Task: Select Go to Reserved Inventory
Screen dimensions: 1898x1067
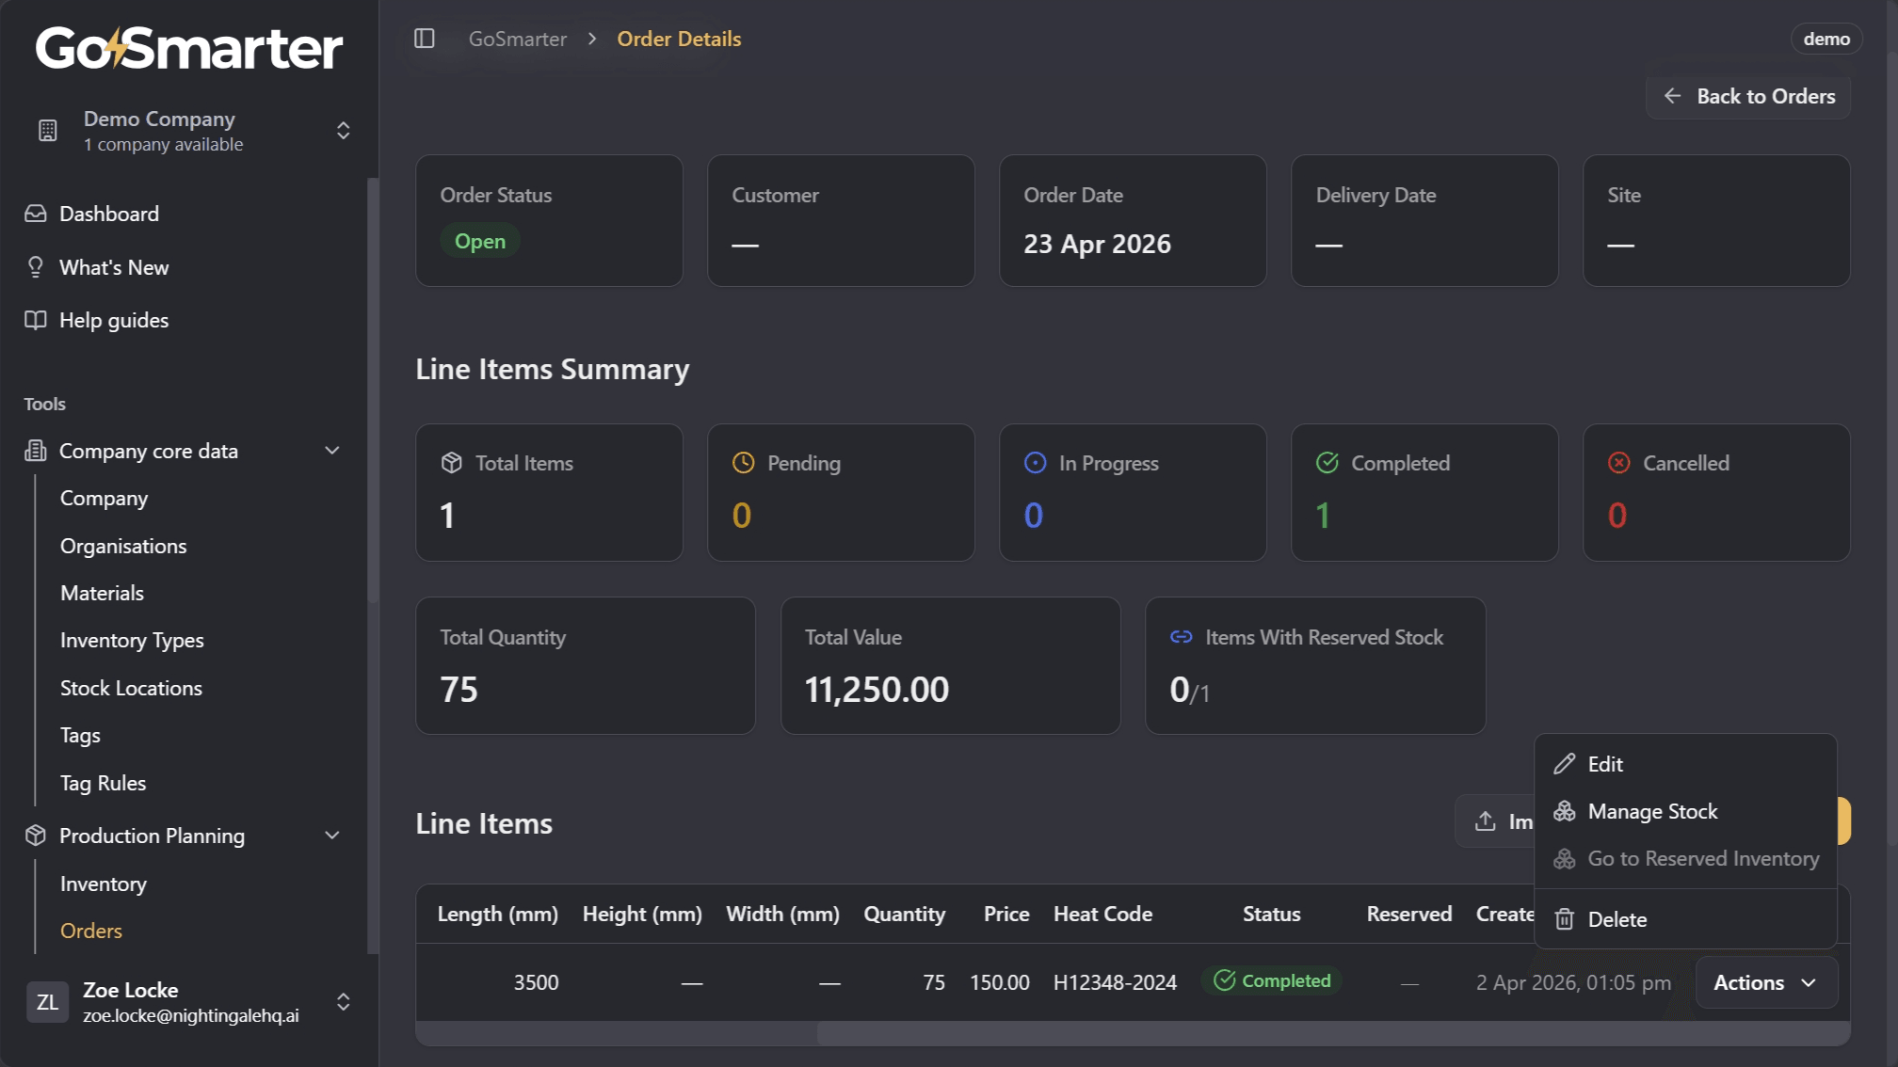Action: (x=1685, y=858)
